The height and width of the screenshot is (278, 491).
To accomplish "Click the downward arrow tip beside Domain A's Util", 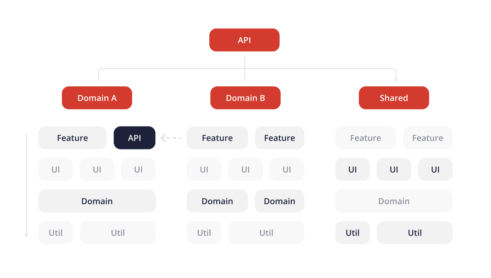I will tap(26, 235).
